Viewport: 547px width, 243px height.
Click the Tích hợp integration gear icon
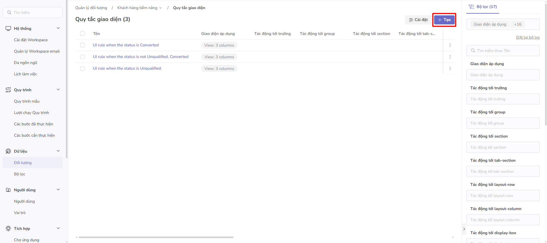[x=8, y=229]
